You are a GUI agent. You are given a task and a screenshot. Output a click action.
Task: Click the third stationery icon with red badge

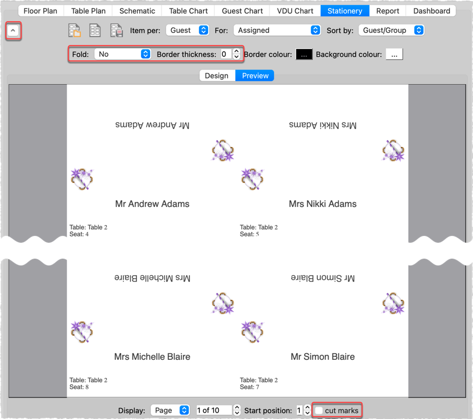pyautogui.click(x=117, y=30)
